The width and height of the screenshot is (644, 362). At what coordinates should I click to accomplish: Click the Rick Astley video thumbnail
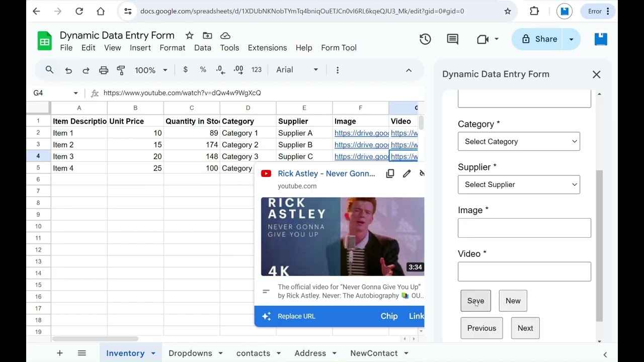point(342,236)
